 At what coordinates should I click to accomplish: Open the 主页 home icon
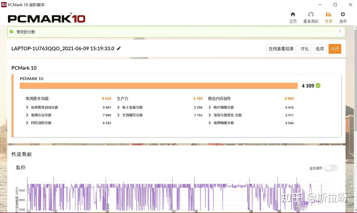[293, 14]
